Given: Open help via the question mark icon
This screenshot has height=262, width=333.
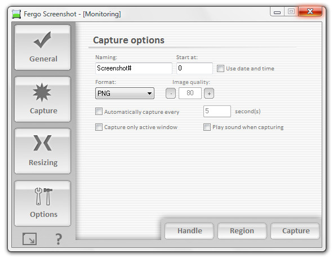Looking at the screenshot, I should pos(59,239).
